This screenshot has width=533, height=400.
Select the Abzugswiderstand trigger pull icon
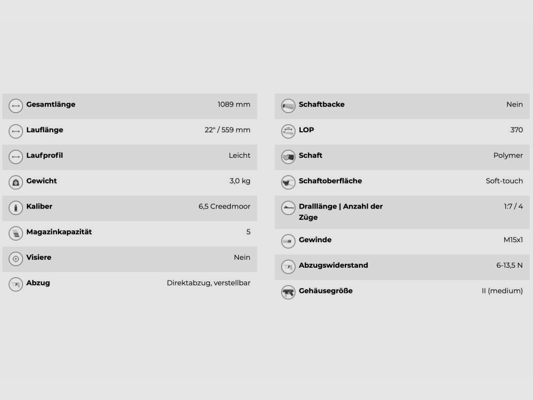[x=288, y=267]
